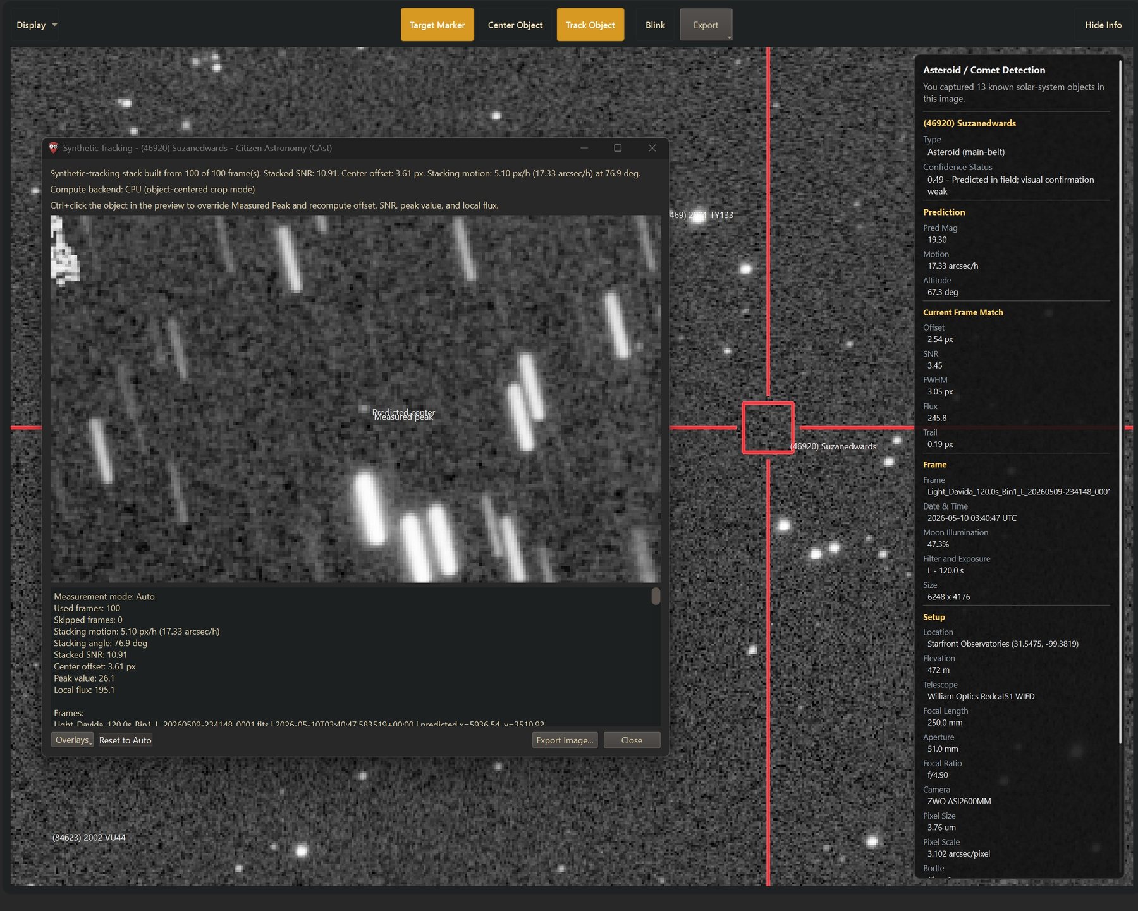Click the red target marker box

[768, 427]
